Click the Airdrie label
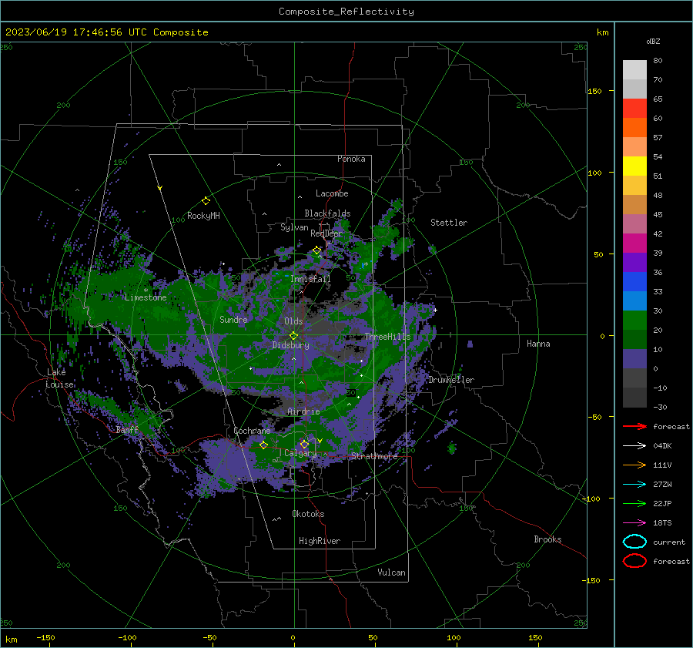The width and height of the screenshot is (693, 648). [303, 411]
